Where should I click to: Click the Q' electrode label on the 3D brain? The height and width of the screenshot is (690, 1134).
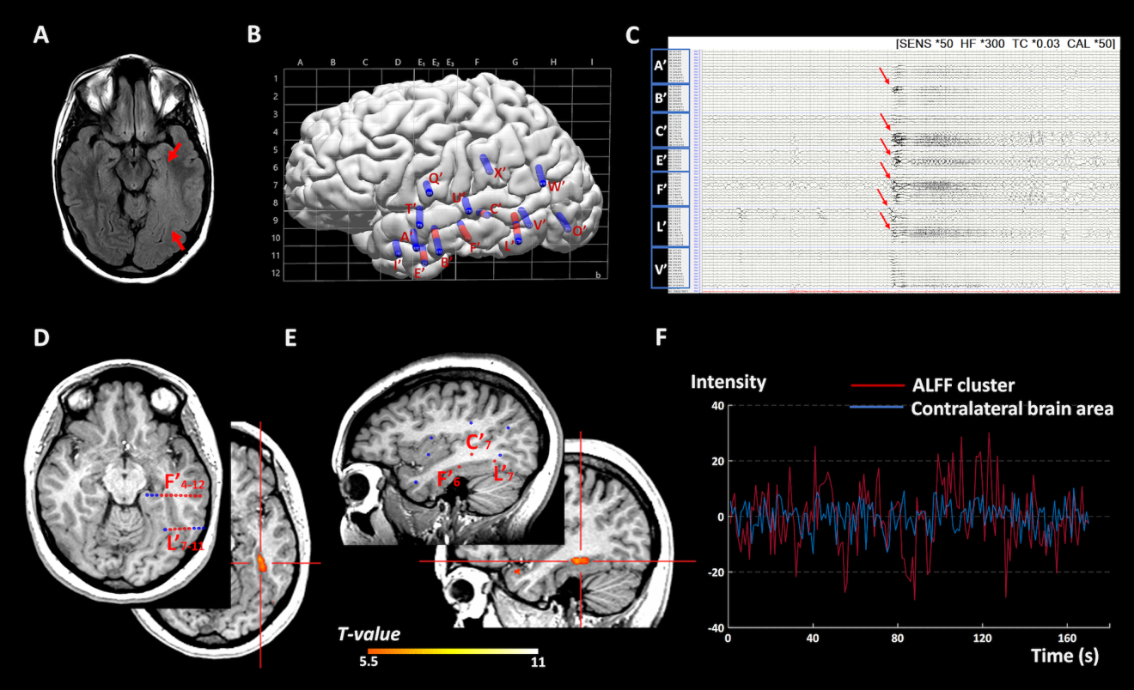(436, 178)
